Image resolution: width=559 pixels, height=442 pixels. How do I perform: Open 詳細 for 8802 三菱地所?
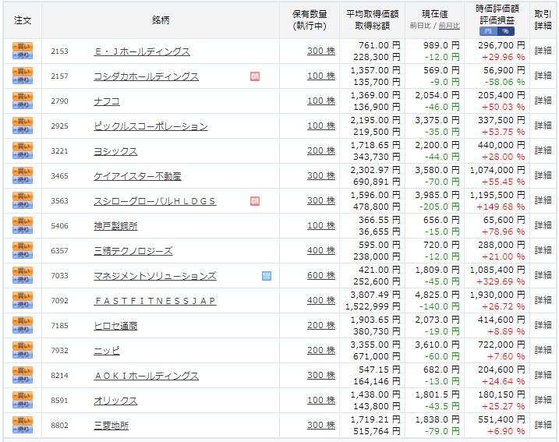[543, 426]
